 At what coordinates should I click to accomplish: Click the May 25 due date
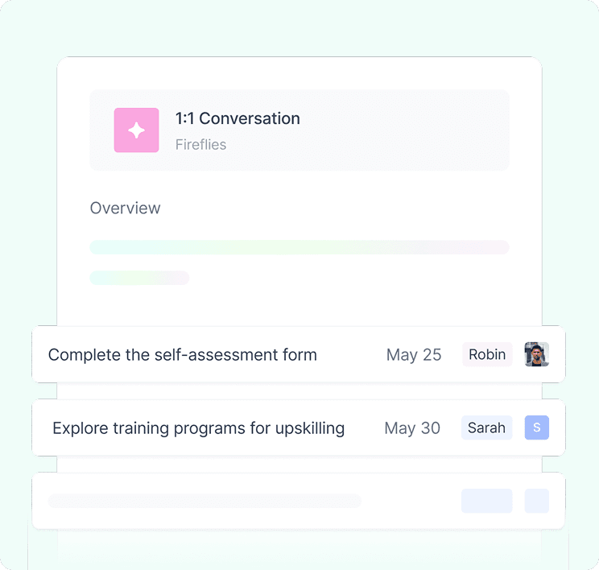pos(414,355)
